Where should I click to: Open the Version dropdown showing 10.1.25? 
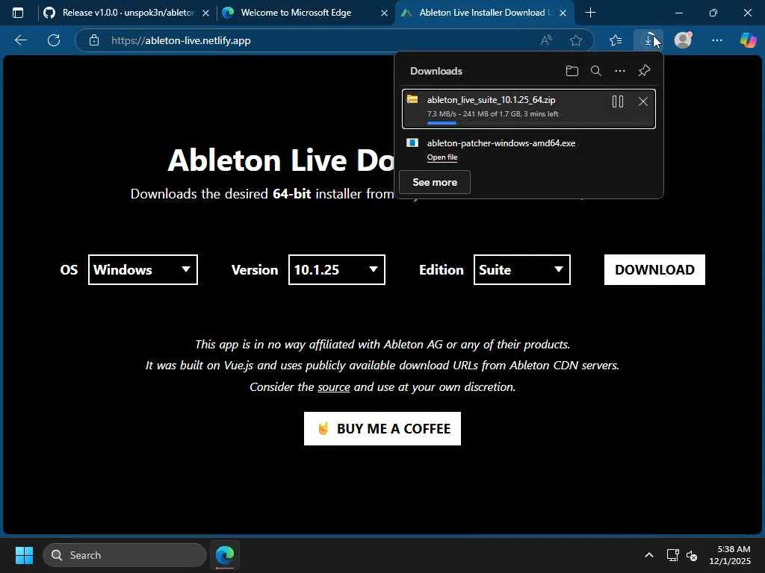click(x=337, y=269)
